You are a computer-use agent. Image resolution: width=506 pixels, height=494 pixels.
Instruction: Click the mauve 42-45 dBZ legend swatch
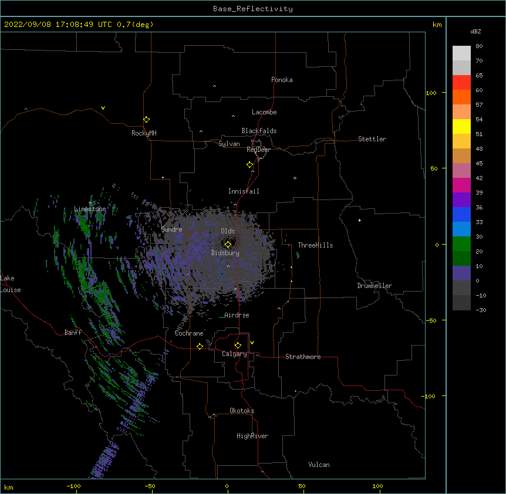461,171
